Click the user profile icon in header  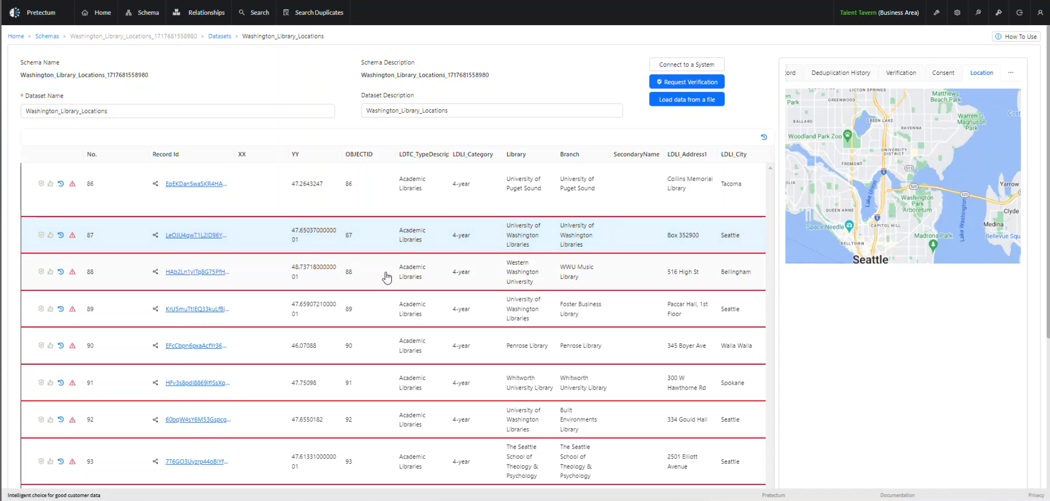(x=1040, y=12)
